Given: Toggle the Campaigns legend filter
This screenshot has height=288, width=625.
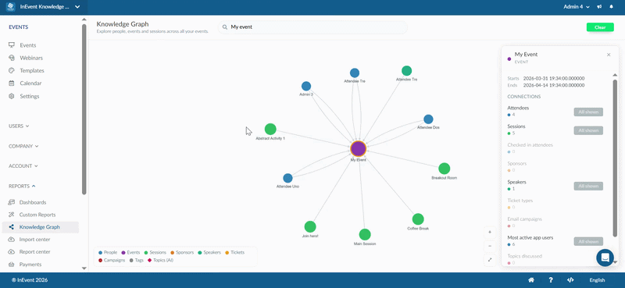Looking at the screenshot, I should coord(112,260).
